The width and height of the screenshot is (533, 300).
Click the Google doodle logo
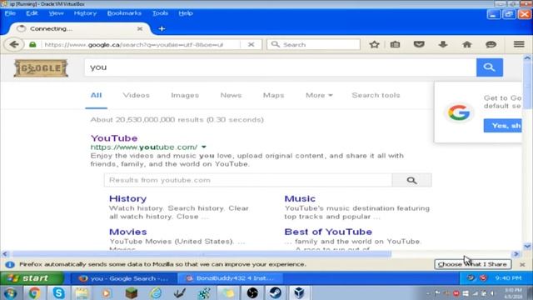41,68
